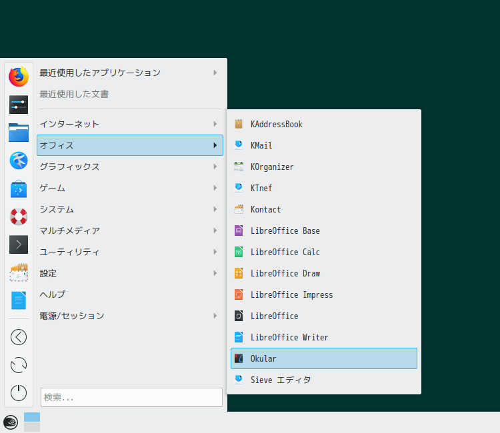500x433 pixels.
Task: Open the Dolphin file manager folder icon
Action: (19, 132)
